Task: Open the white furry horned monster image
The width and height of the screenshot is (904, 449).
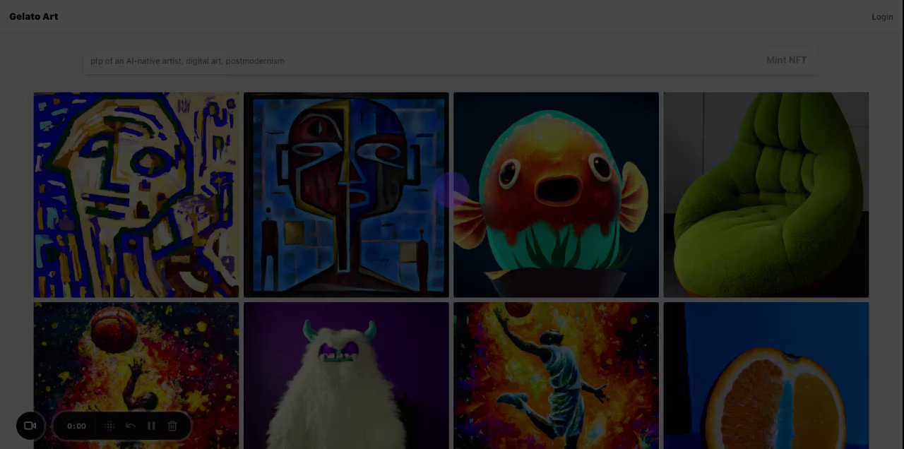Action: [346, 376]
